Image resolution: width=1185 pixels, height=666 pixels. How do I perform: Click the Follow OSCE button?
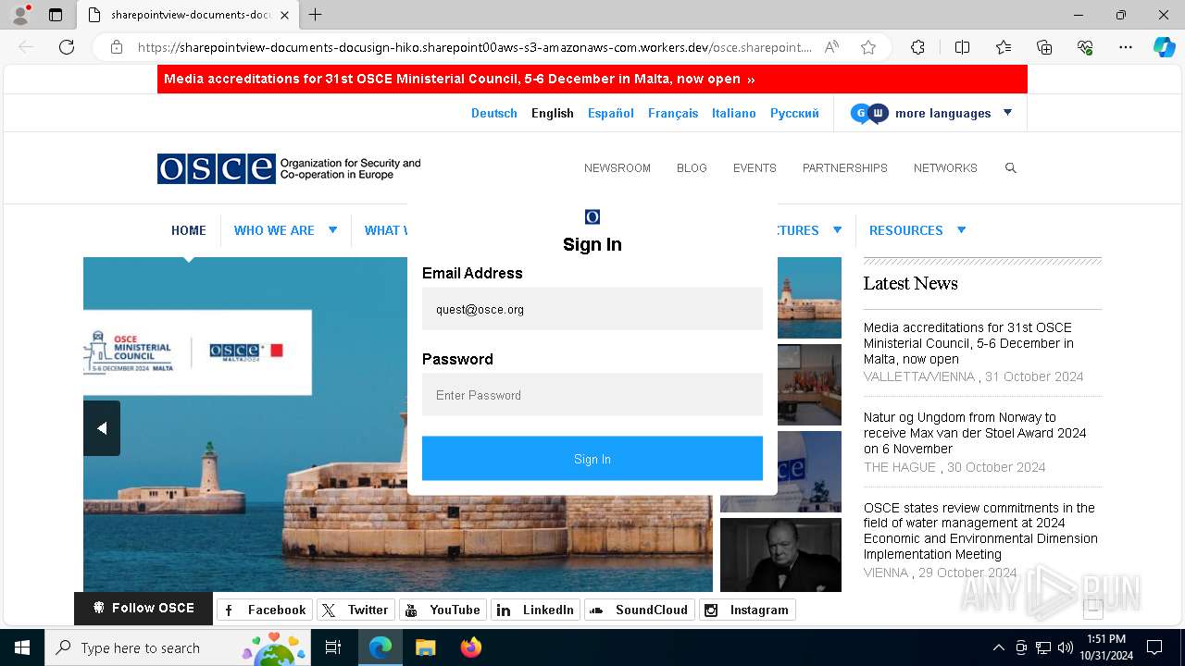143,609
